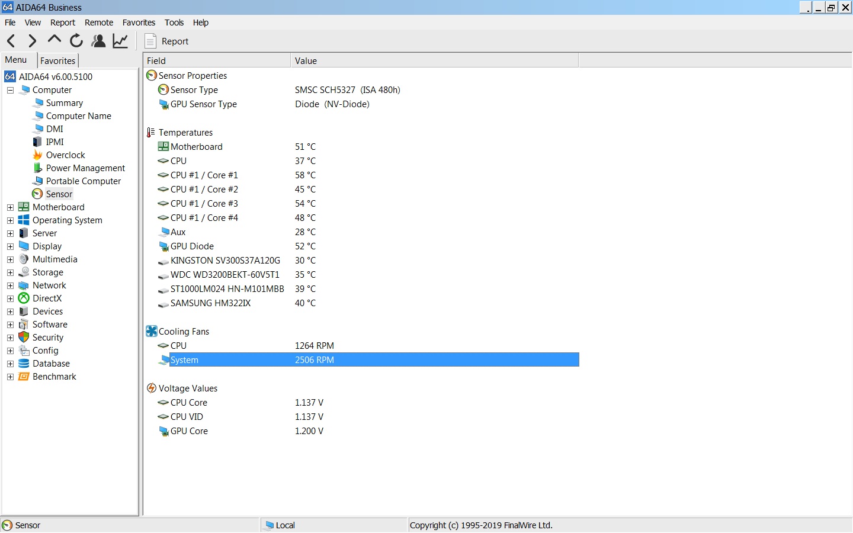Expand the Network tree node
853x533 pixels.
coord(10,285)
